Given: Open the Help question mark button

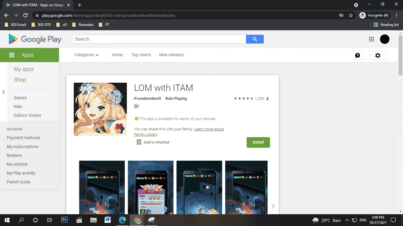Looking at the screenshot, I should pyautogui.click(x=358, y=55).
